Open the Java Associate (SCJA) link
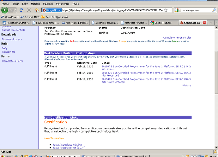Screen dimensions: 218x157 click(x=67, y=145)
